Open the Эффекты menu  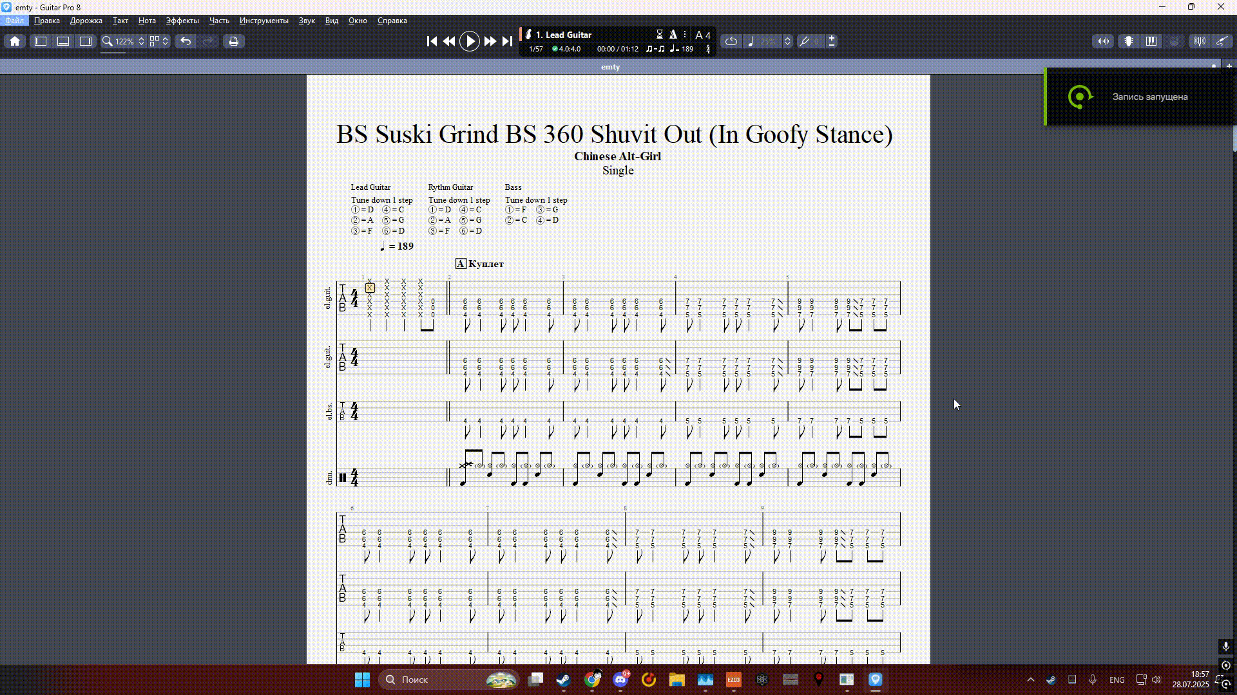tap(182, 21)
